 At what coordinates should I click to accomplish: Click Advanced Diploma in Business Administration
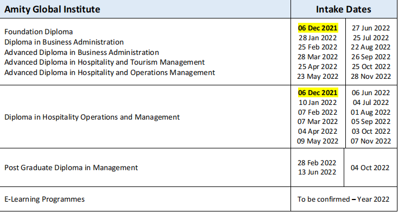81,52
